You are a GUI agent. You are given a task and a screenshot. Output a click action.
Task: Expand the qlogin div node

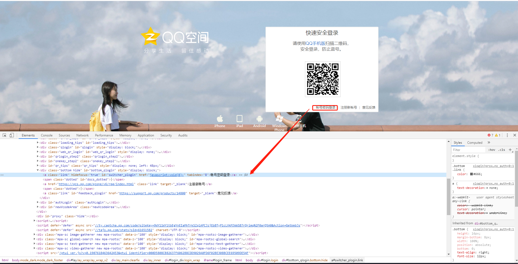click(x=38, y=147)
